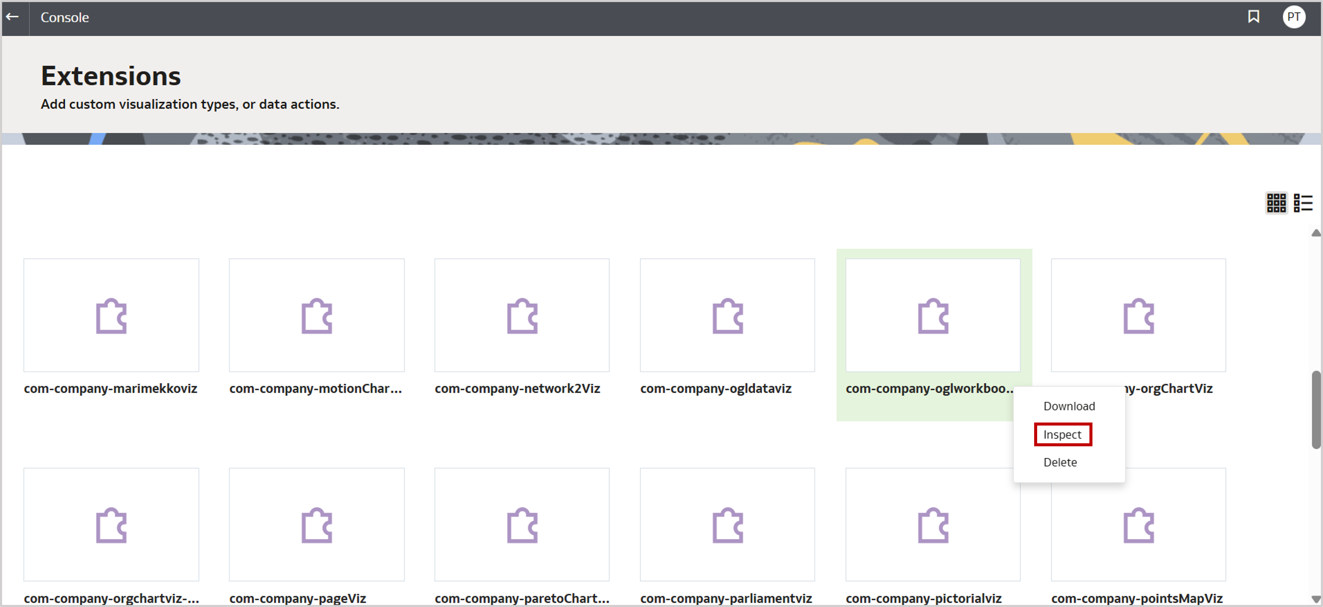Open the bookmark icon in the header

coord(1253,17)
